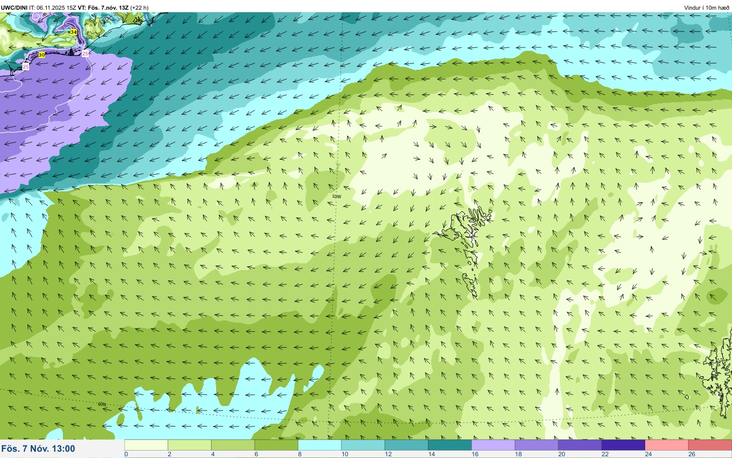The width and height of the screenshot is (732, 458).
Task: Click the 0–2 pale cream legend swatch
Action: pyautogui.click(x=146, y=445)
